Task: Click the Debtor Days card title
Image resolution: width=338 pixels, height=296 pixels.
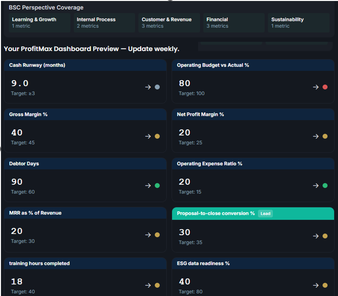Action: pyautogui.click(x=24, y=163)
